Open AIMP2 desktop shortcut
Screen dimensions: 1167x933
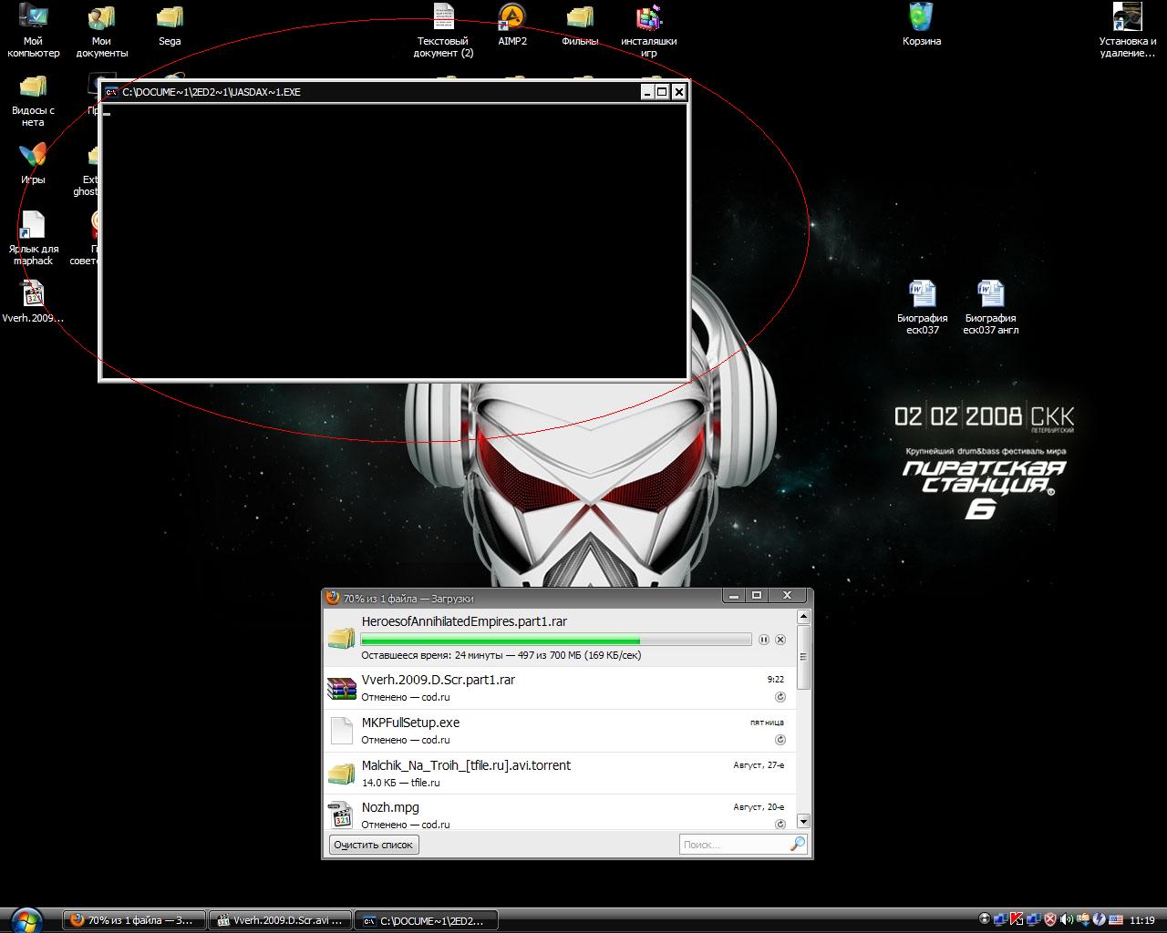pyautogui.click(x=511, y=18)
